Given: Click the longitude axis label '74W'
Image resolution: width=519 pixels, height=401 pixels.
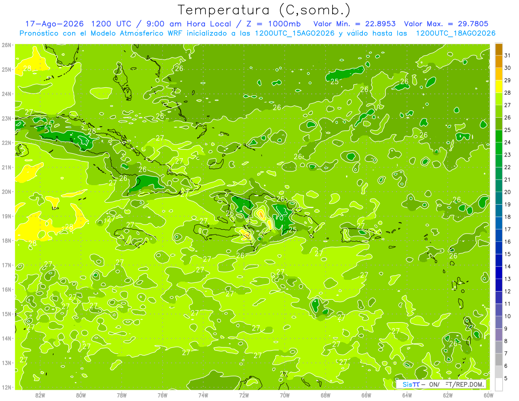Looking at the screenshot, I should tap(203, 395).
